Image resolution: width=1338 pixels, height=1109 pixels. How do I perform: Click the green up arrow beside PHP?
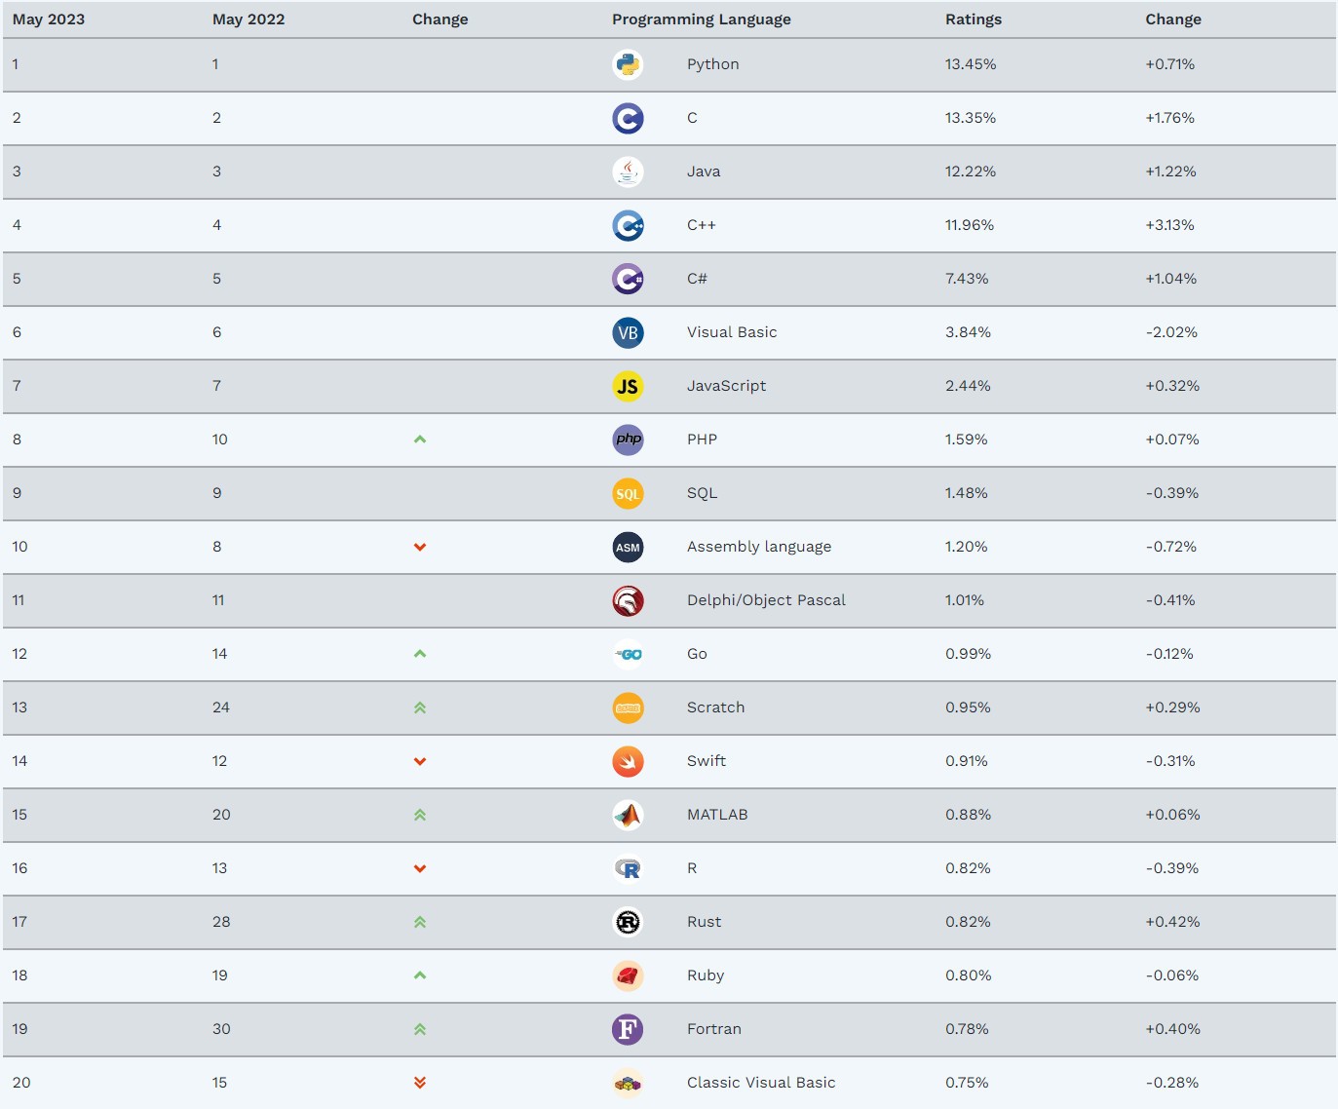(420, 440)
